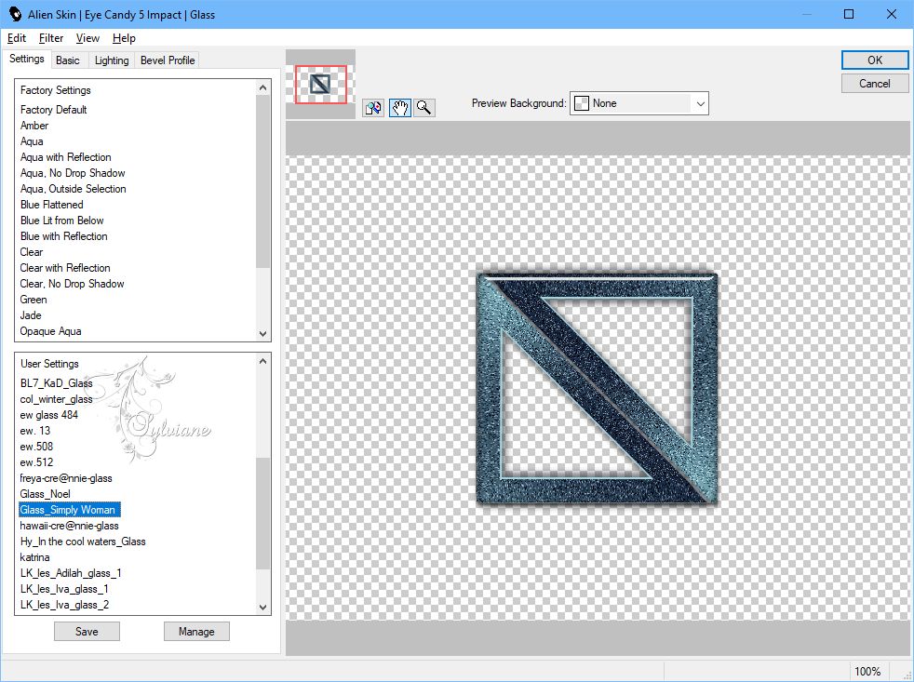Viewport: 914px width, 682px height.
Task: Select BL7_KaD_Glass user setting
Action: pos(56,383)
